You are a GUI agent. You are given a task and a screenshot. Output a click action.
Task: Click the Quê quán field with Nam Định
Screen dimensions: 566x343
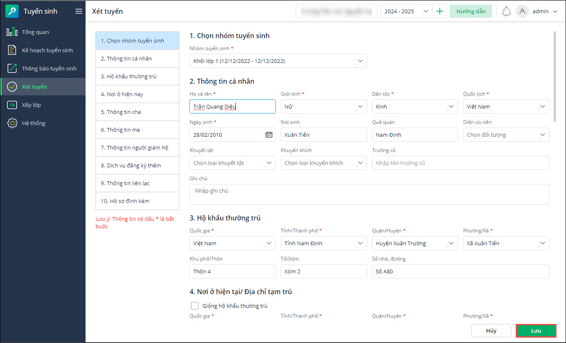tap(415, 135)
